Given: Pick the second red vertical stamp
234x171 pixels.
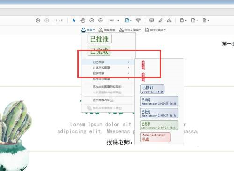Looking at the screenshot, I should (143, 77).
